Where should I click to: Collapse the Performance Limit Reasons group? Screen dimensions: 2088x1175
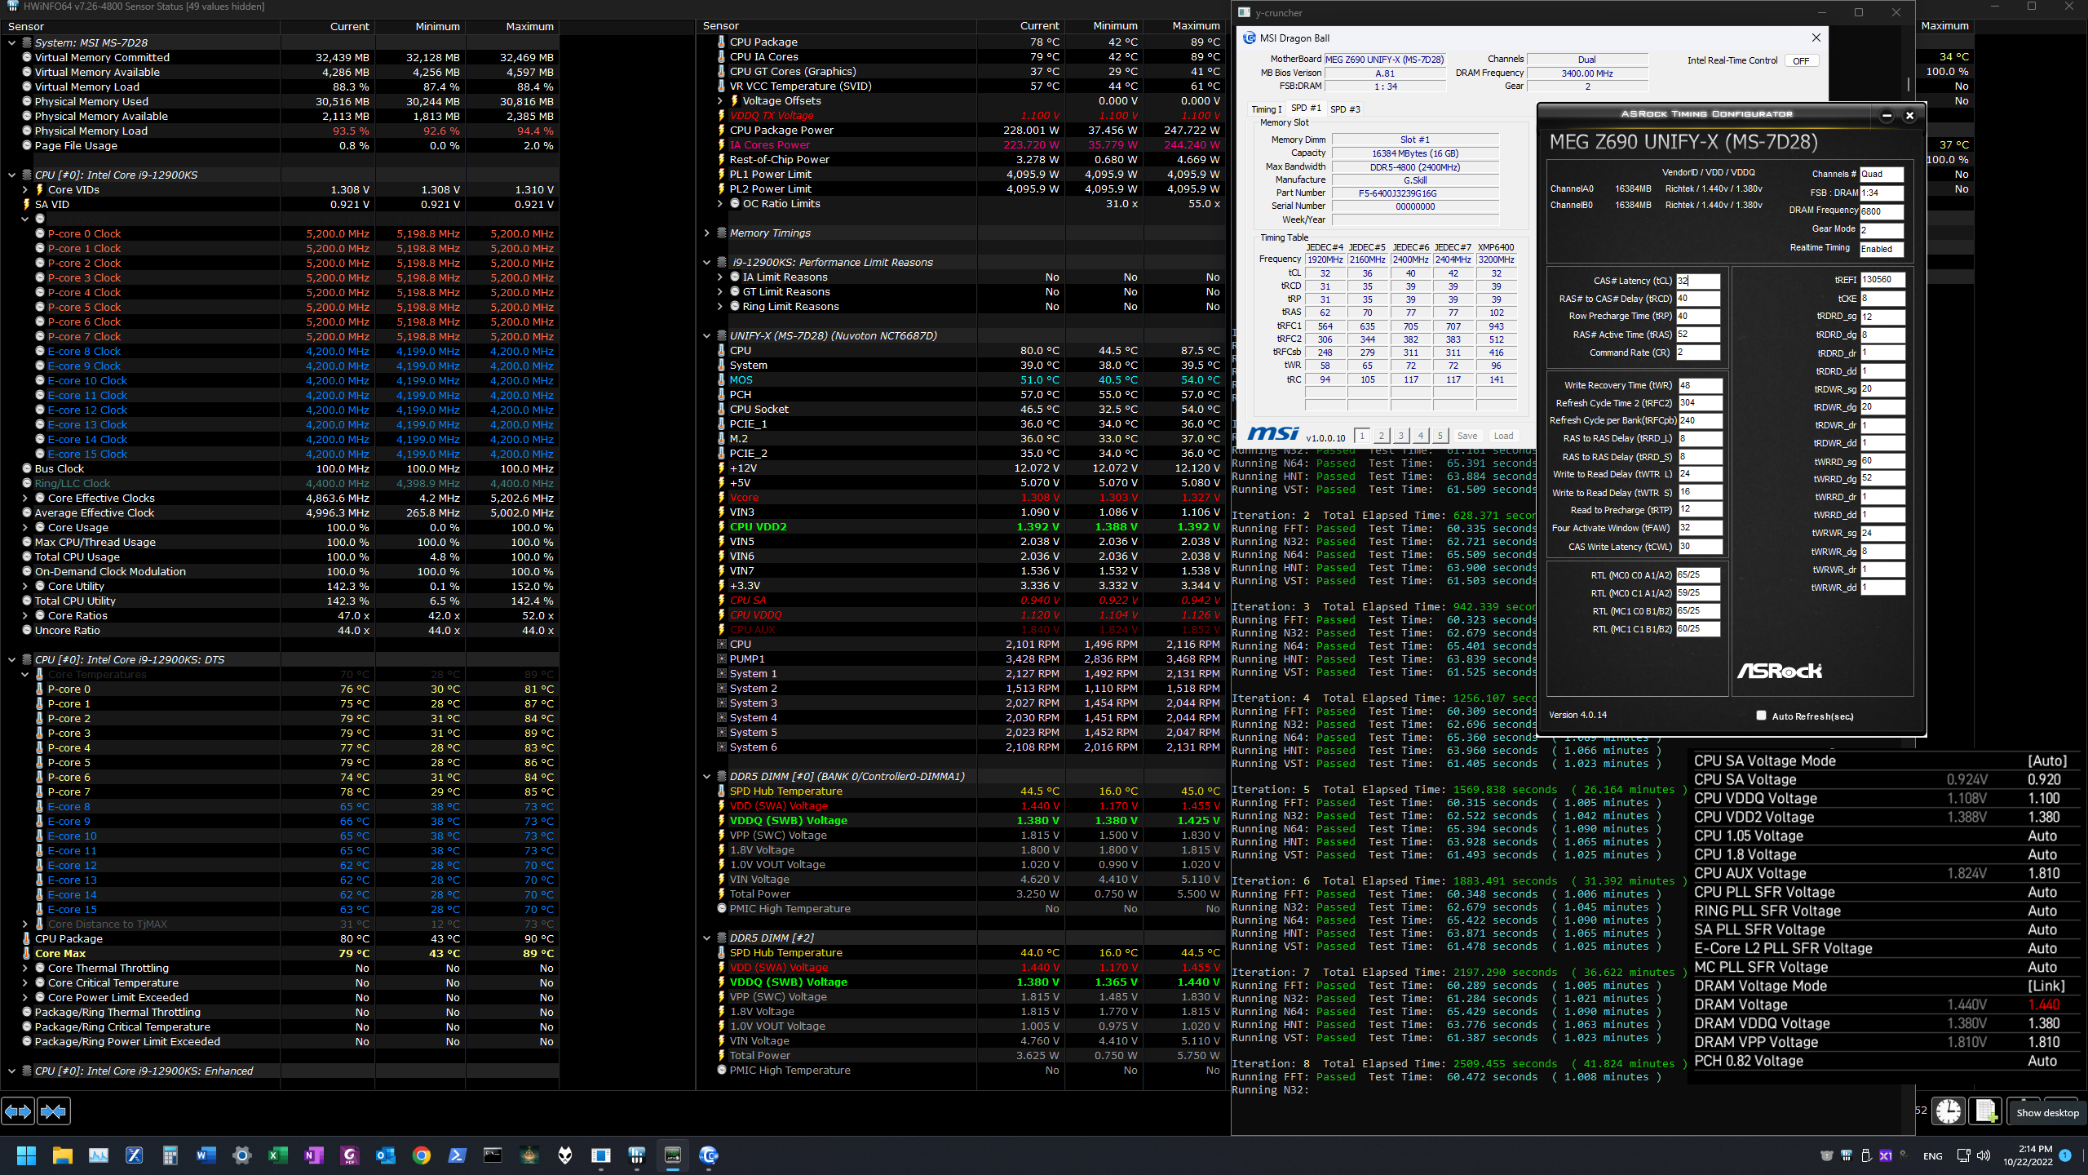(707, 263)
